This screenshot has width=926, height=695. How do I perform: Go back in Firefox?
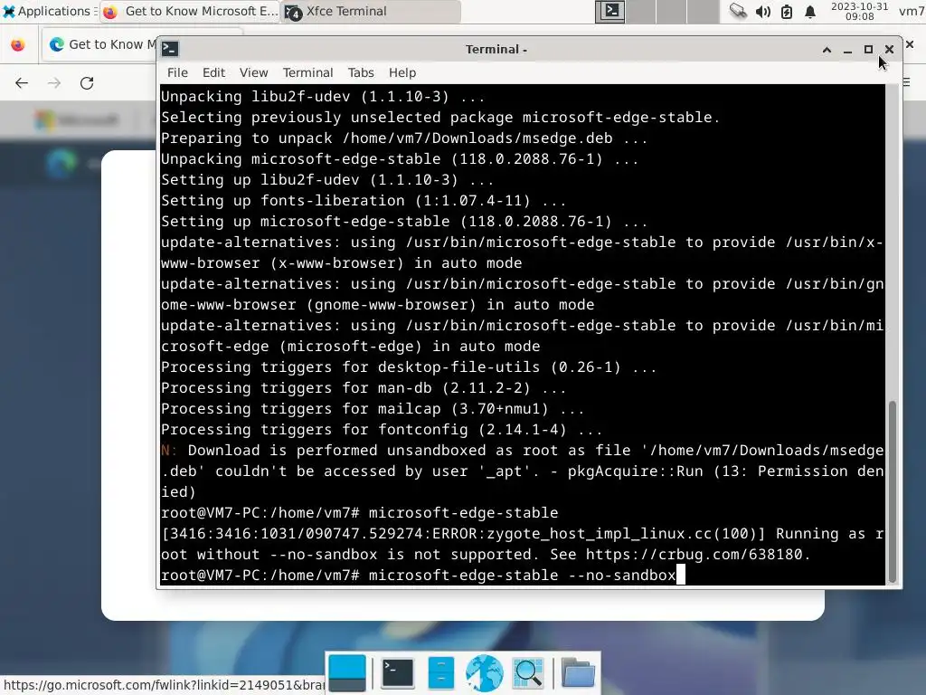point(22,82)
